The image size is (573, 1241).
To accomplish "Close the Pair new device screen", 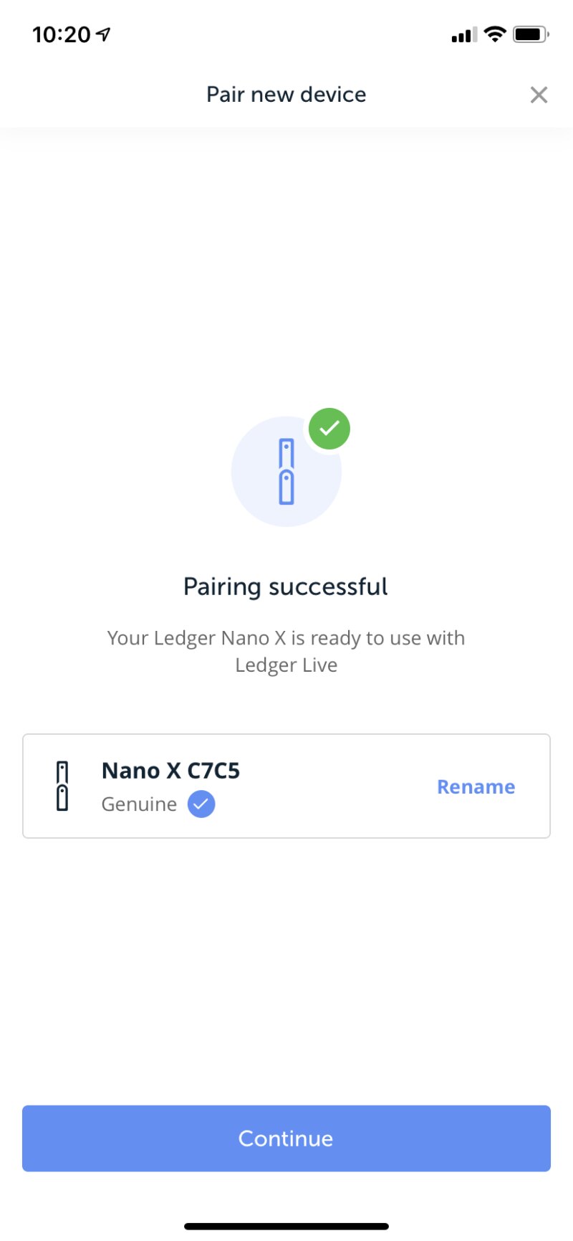I will pyautogui.click(x=539, y=95).
